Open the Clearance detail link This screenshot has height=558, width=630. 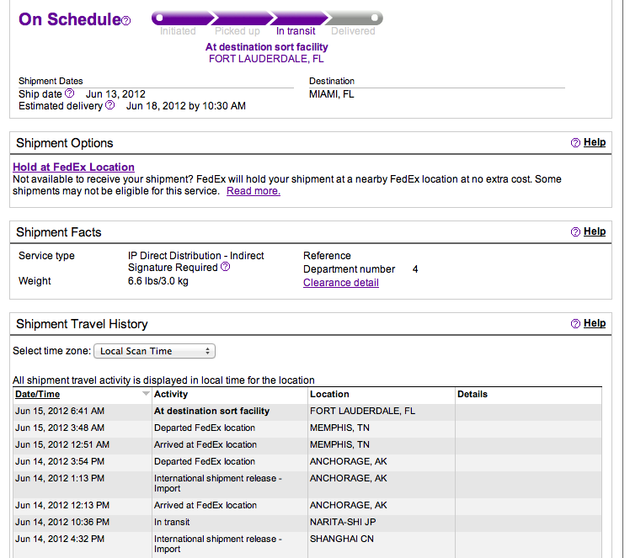pos(341,283)
